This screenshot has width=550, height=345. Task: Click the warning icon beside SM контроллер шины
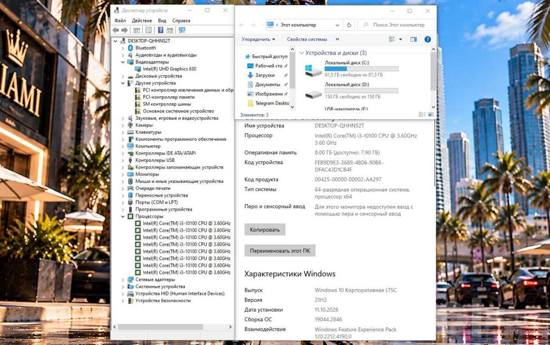coord(138,104)
